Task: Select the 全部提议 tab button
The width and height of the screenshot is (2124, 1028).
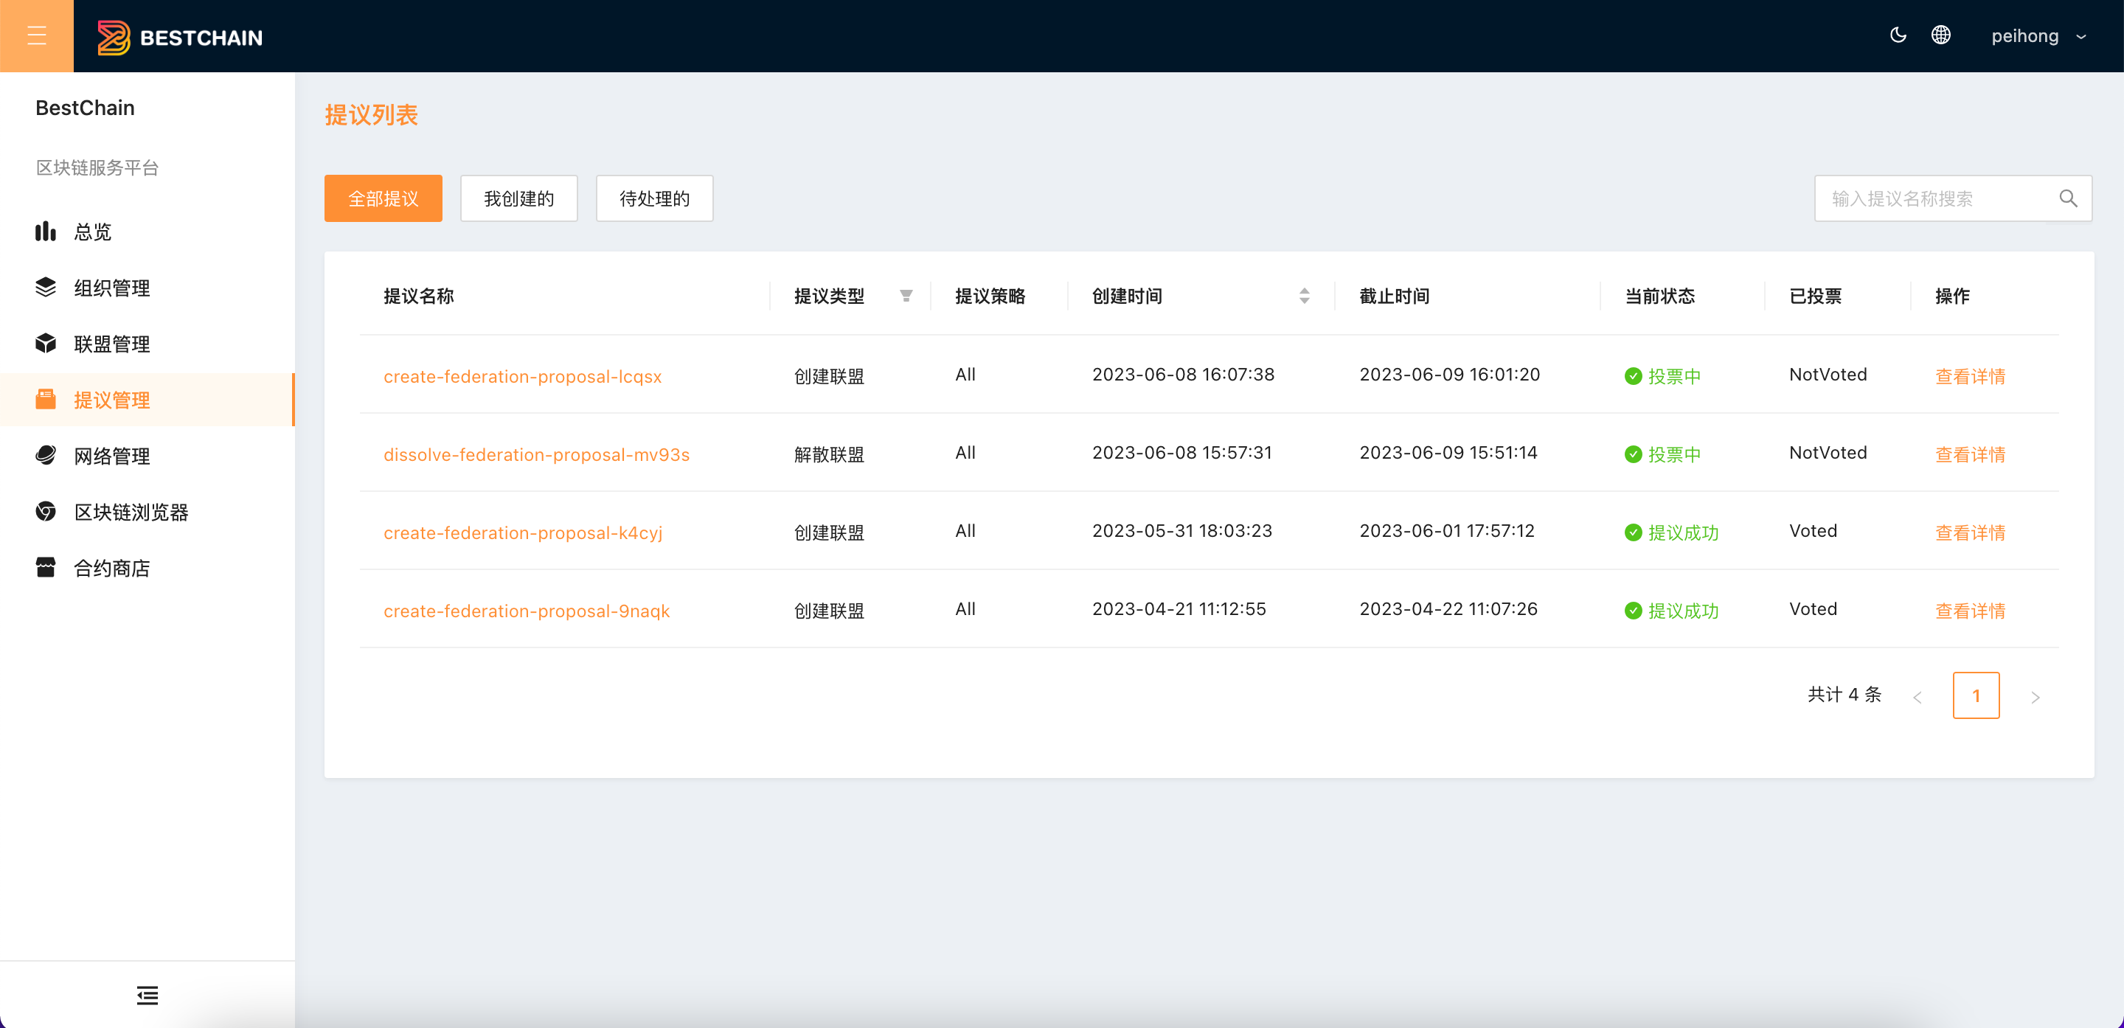Action: click(x=383, y=198)
